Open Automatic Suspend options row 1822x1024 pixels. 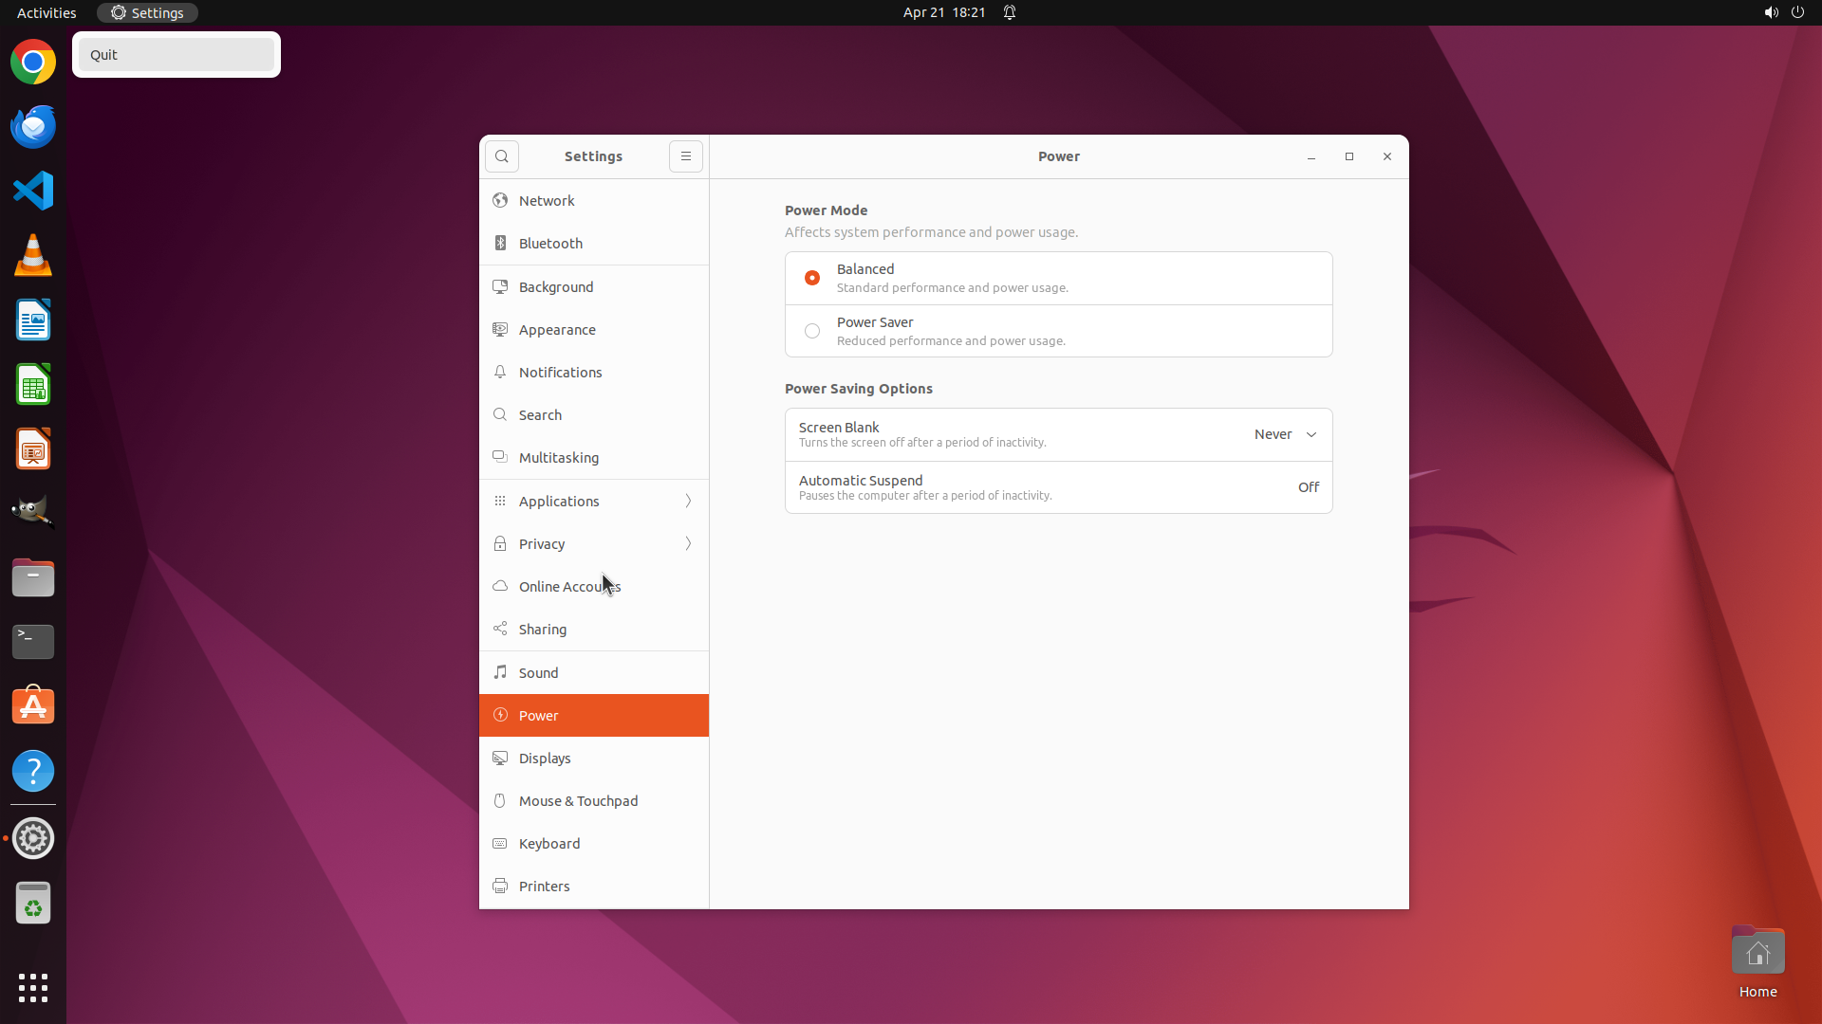point(1058,487)
